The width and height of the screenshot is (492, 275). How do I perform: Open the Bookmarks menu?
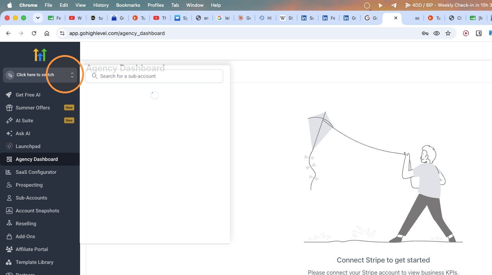pyautogui.click(x=128, y=5)
